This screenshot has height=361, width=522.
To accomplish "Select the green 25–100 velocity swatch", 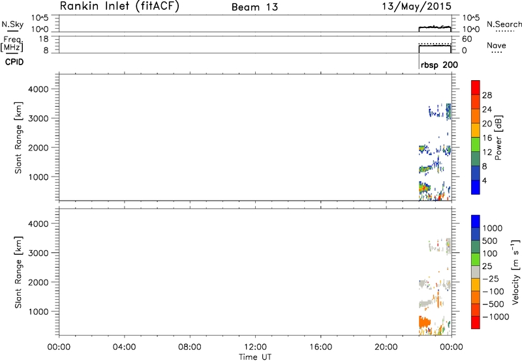I will coord(476,259).
